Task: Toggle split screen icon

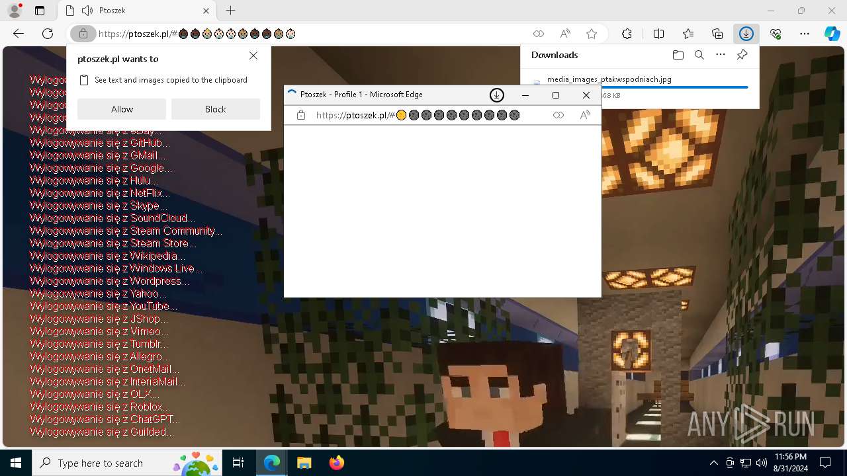Action: point(658,34)
